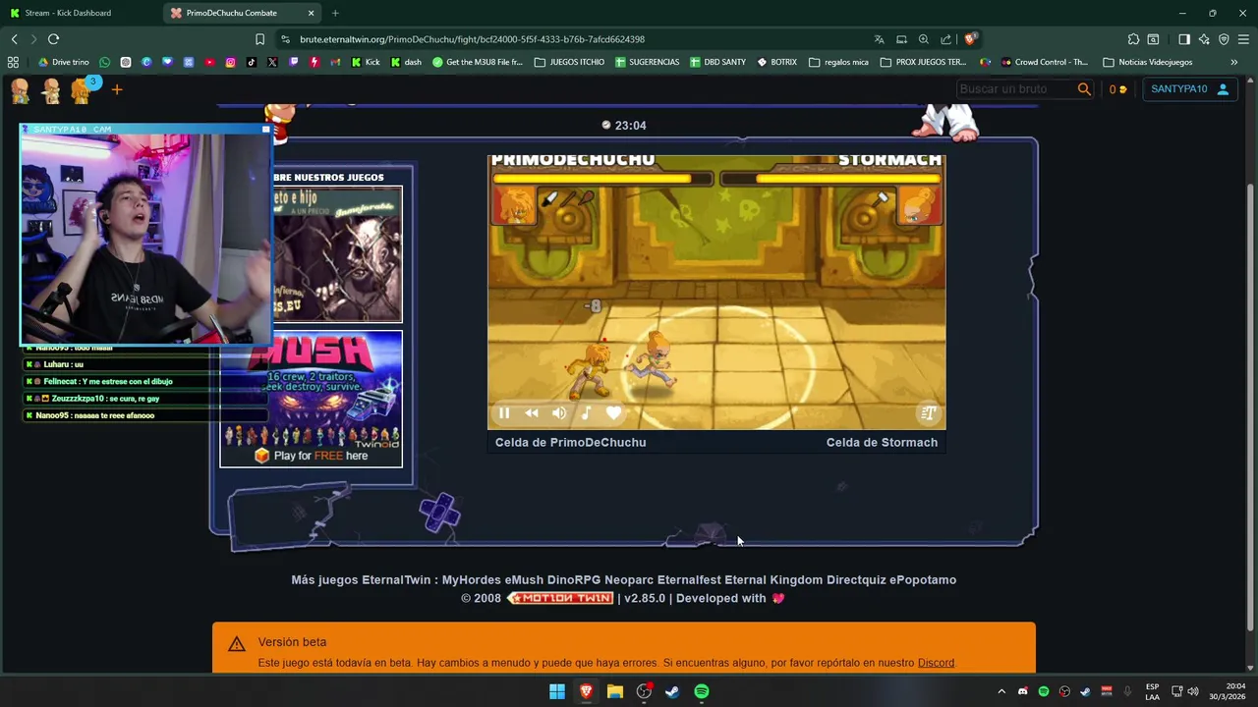Open the fight text log icon
This screenshot has height=707, width=1258.
pos(927,413)
